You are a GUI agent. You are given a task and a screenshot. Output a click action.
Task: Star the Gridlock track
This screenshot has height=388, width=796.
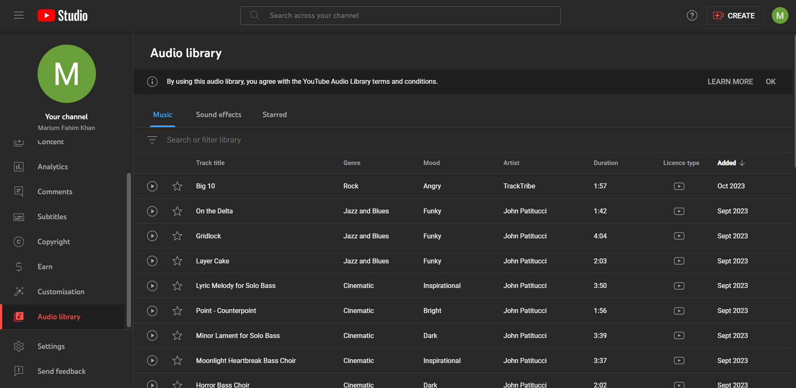(177, 236)
